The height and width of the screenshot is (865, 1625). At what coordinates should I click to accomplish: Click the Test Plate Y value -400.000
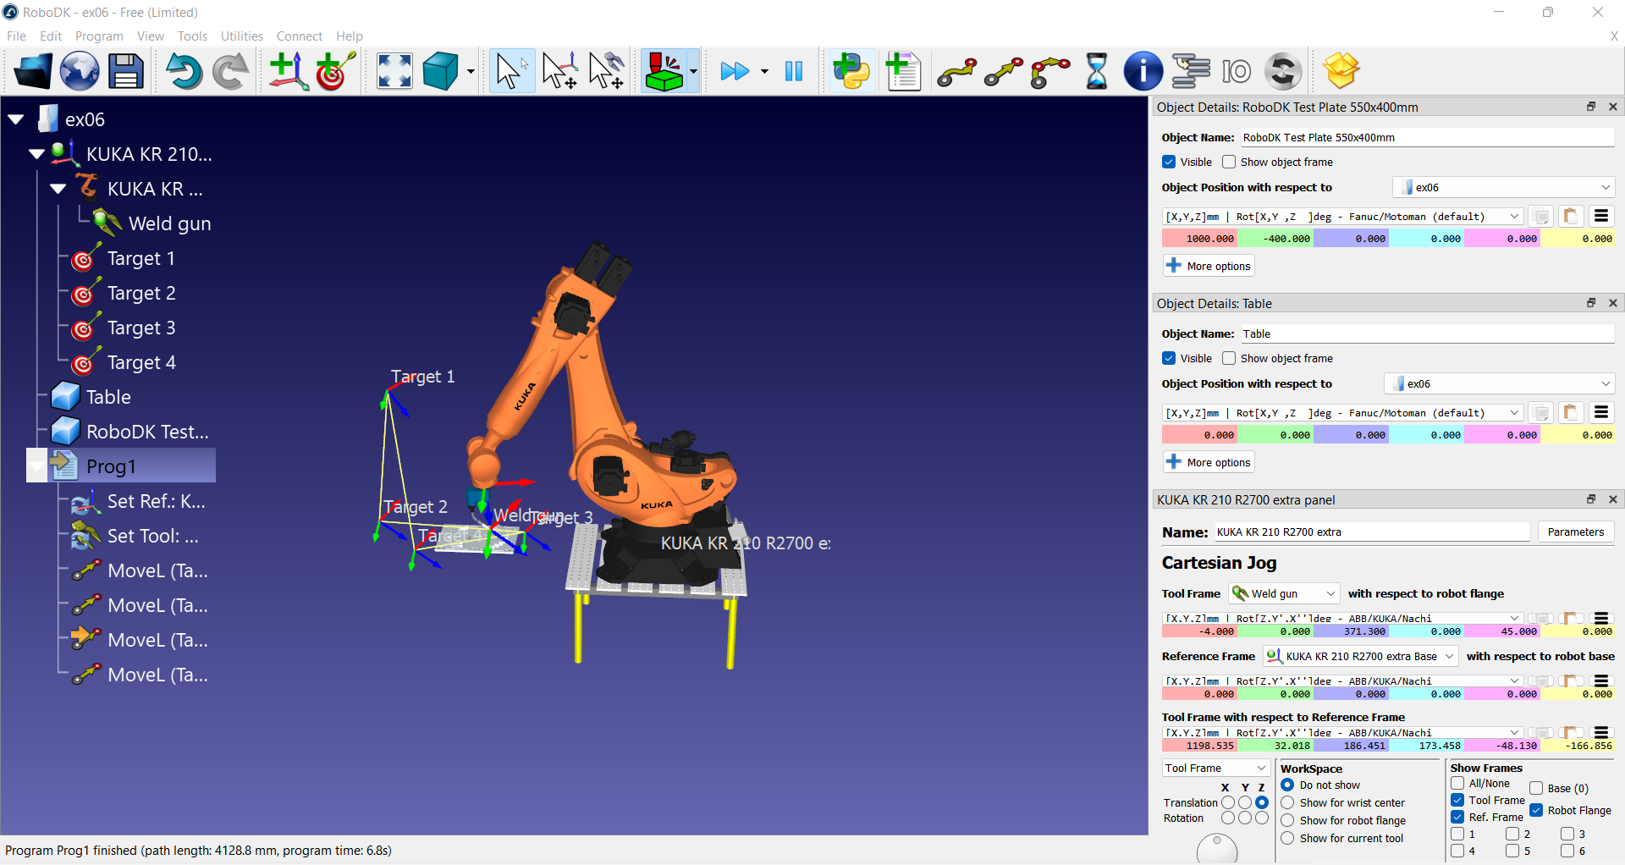pyautogui.click(x=1275, y=239)
